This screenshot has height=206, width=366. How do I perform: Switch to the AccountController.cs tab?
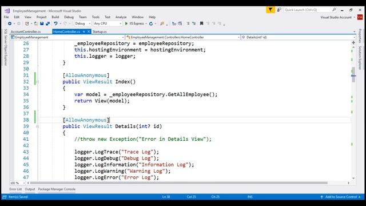coord(26,31)
